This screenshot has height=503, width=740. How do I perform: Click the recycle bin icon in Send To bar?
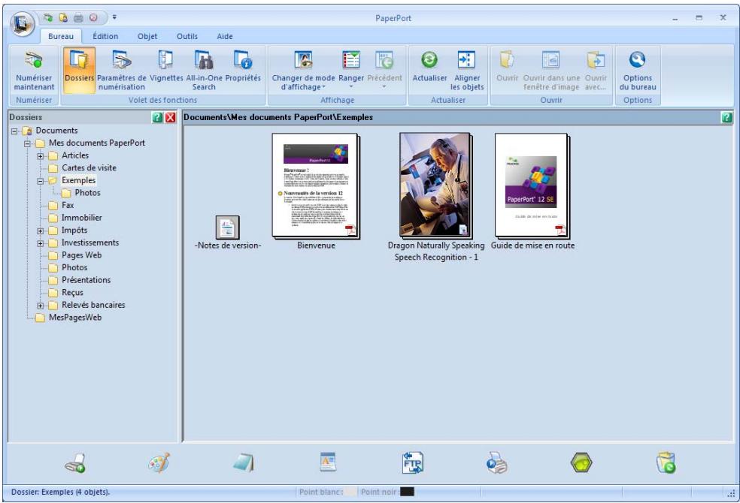click(666, 463)
